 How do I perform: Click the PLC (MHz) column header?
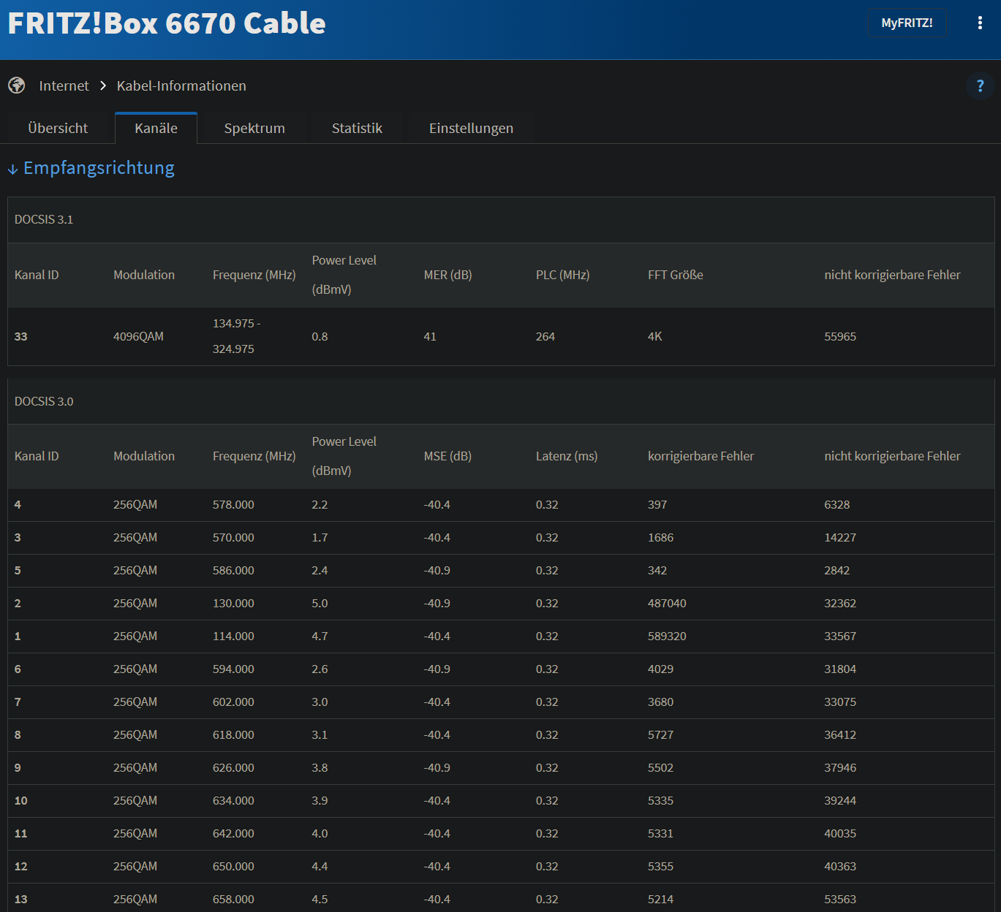pyautogui.click(x=562, y=275)
